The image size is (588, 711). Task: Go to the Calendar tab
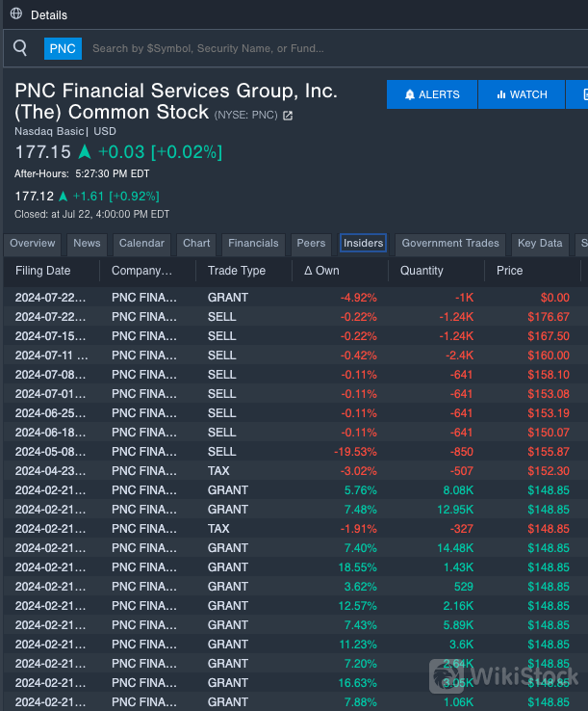click(141, 244)
